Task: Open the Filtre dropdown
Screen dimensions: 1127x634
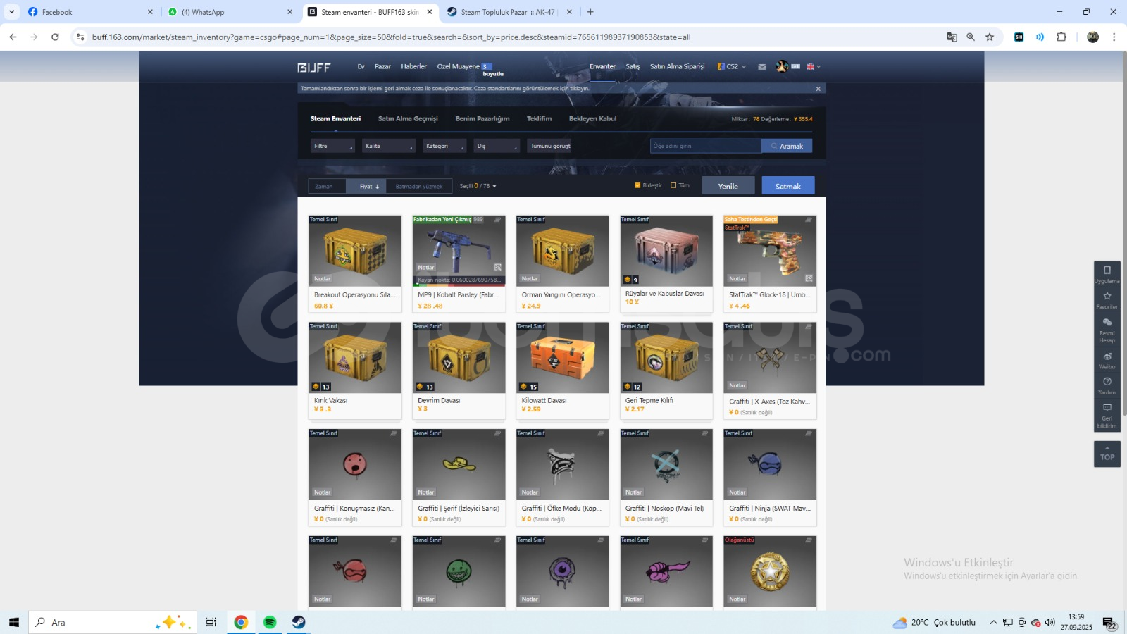Action: coord(332,146)
